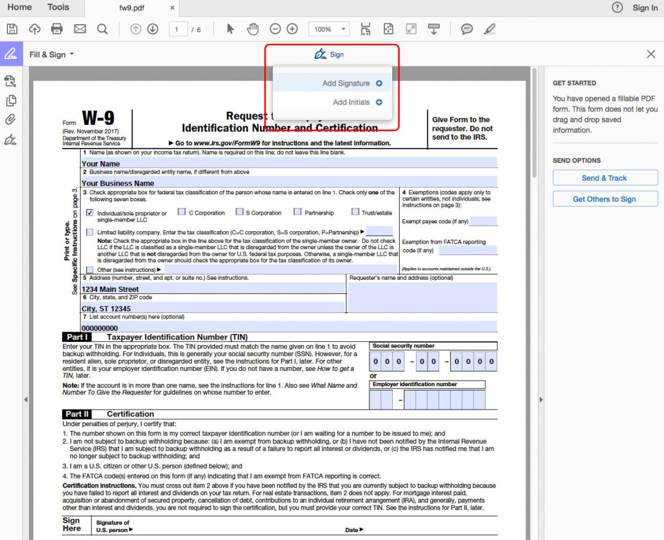
Task: Select the highlighter pen tool
Action: coord(489,29)
